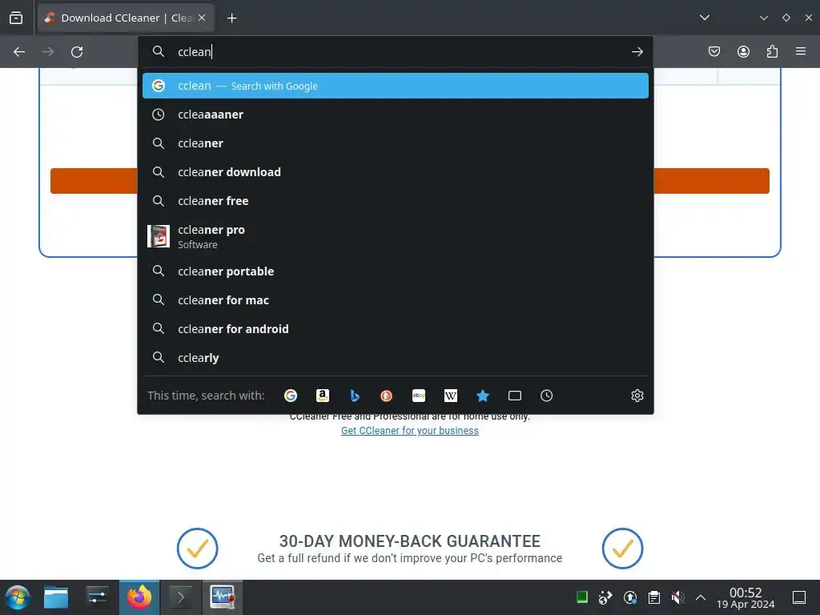Open the Firefox account menu
820x615 pixels.
point(743,51)
